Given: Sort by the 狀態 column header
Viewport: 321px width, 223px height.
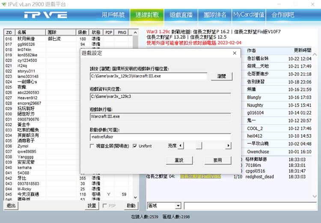Looking at the screenshot, I should (x=96, y=33).
